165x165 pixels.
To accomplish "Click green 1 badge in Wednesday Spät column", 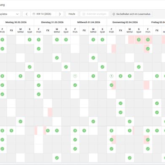I will (102, 40).
